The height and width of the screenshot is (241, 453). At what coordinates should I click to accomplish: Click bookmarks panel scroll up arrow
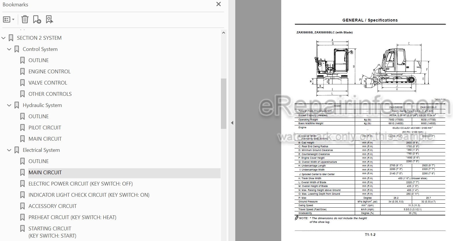point(223,33)
